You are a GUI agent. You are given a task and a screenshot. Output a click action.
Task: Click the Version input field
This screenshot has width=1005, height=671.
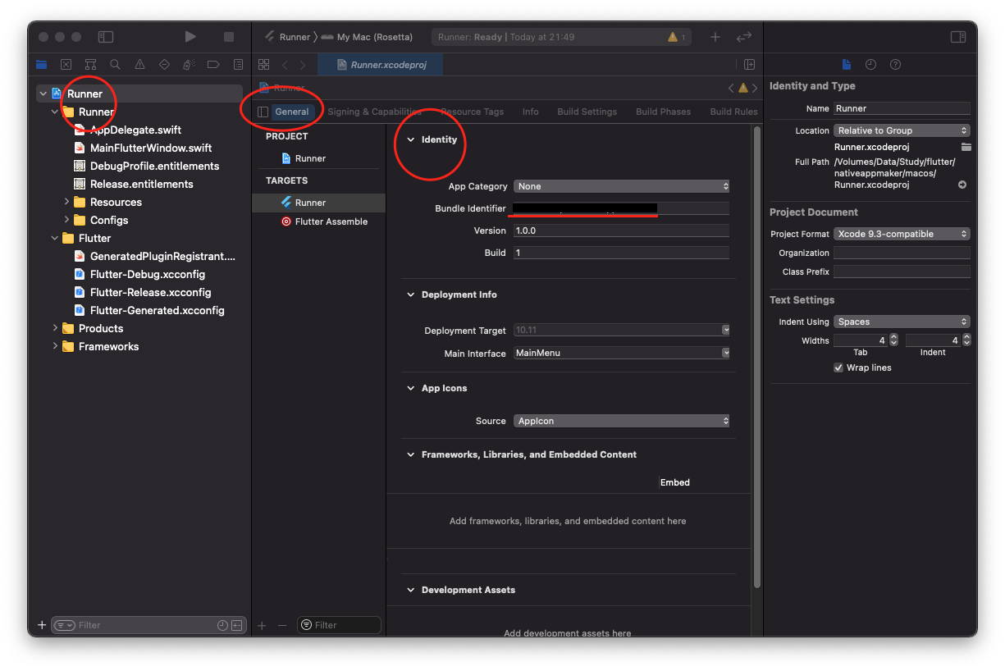622,231
